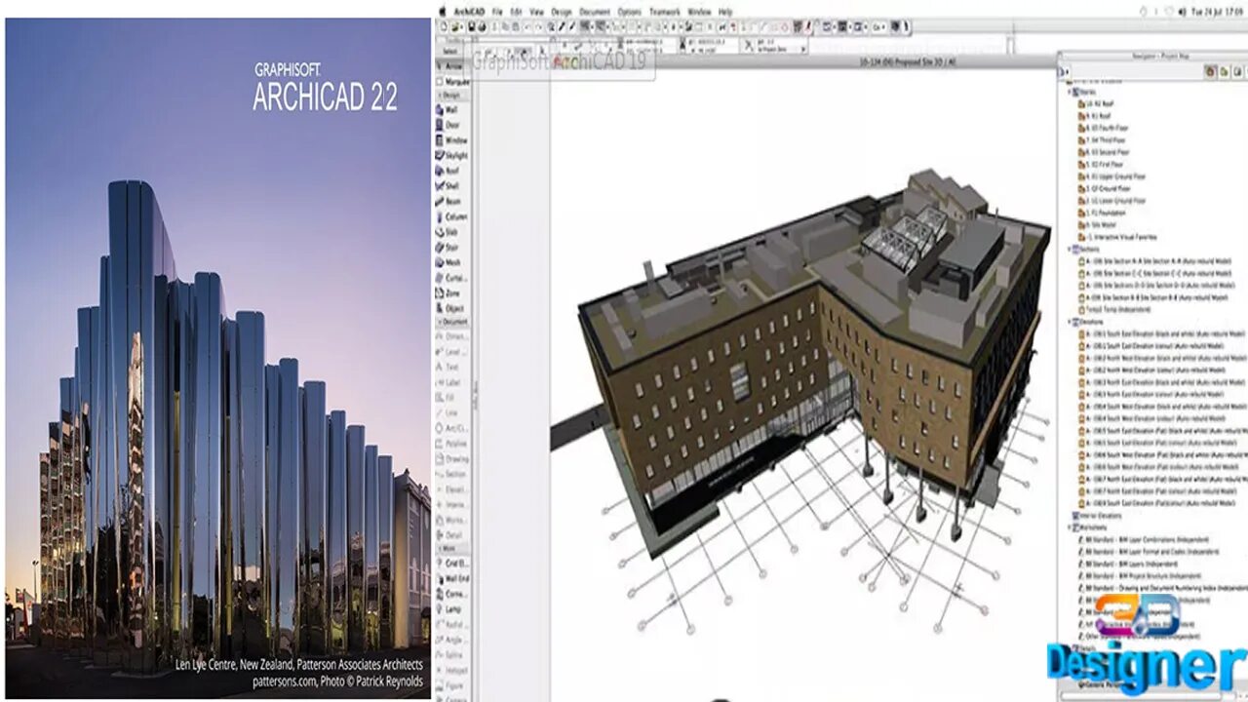Select the Hotspot tool
The image size is (1248, 702).
pos(453,671)
